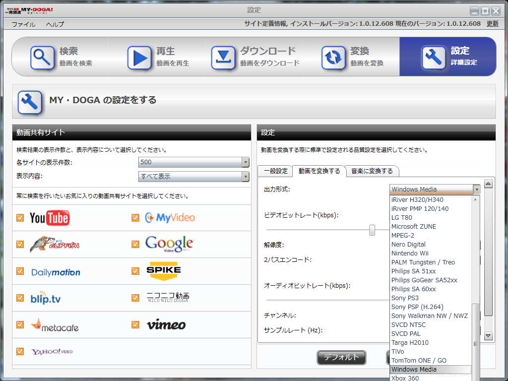
Task: Disable the Dailymotion checkbox
Action: [x=20, y=271]
